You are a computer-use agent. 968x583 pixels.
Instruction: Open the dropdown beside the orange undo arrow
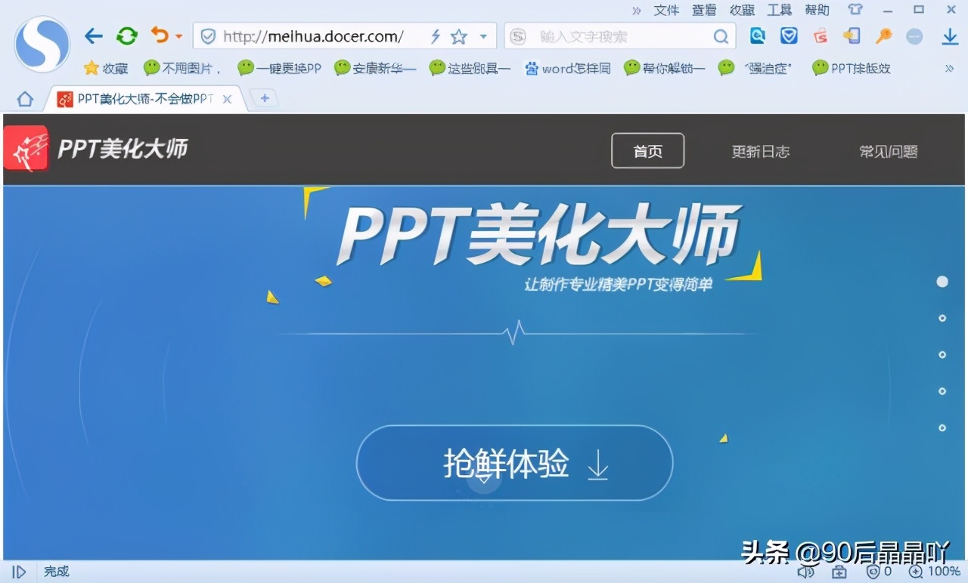[178, 36]
